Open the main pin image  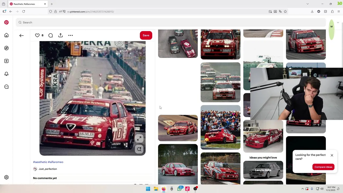92,98
